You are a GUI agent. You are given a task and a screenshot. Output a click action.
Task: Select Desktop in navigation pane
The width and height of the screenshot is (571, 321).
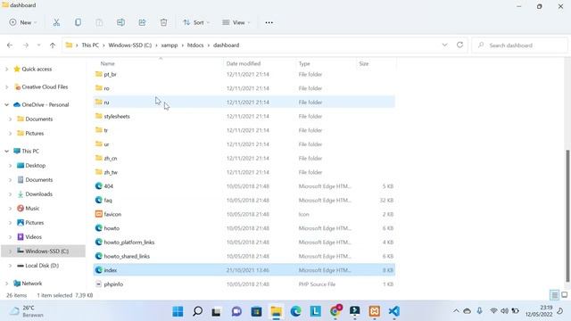36,165
